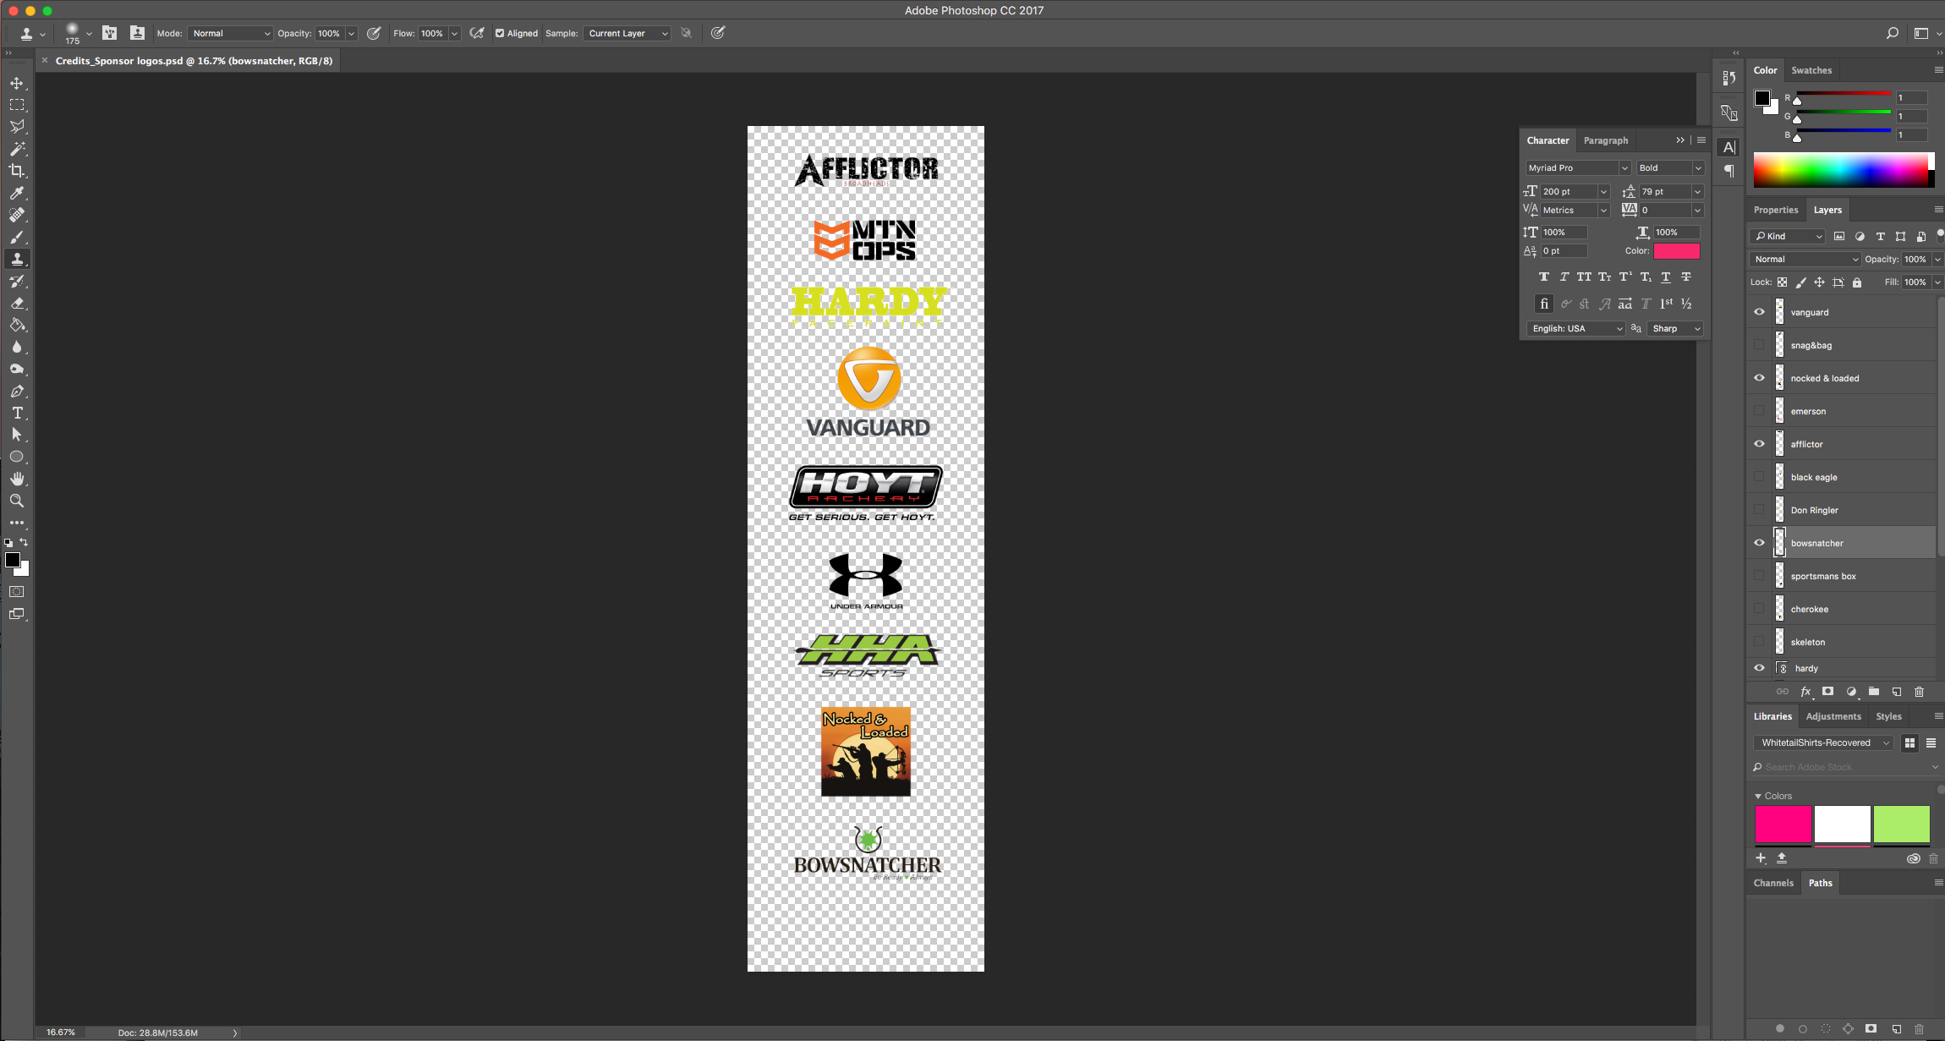1945x1041 pixels.
Task: Select the Ellipse shape tool
Action: [x=17, y=457]
